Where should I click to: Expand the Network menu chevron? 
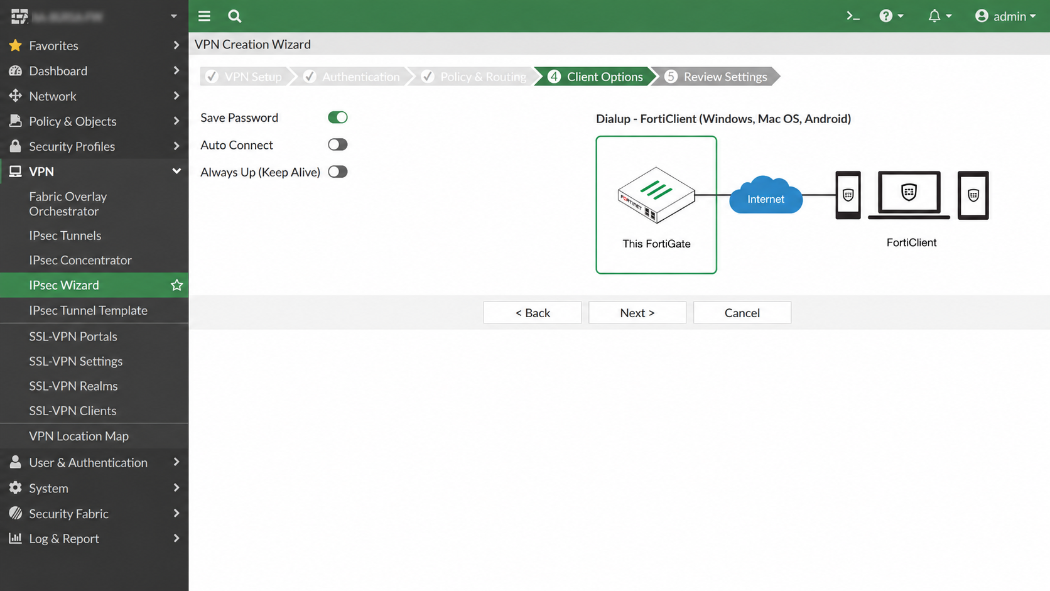click(176, 95)
